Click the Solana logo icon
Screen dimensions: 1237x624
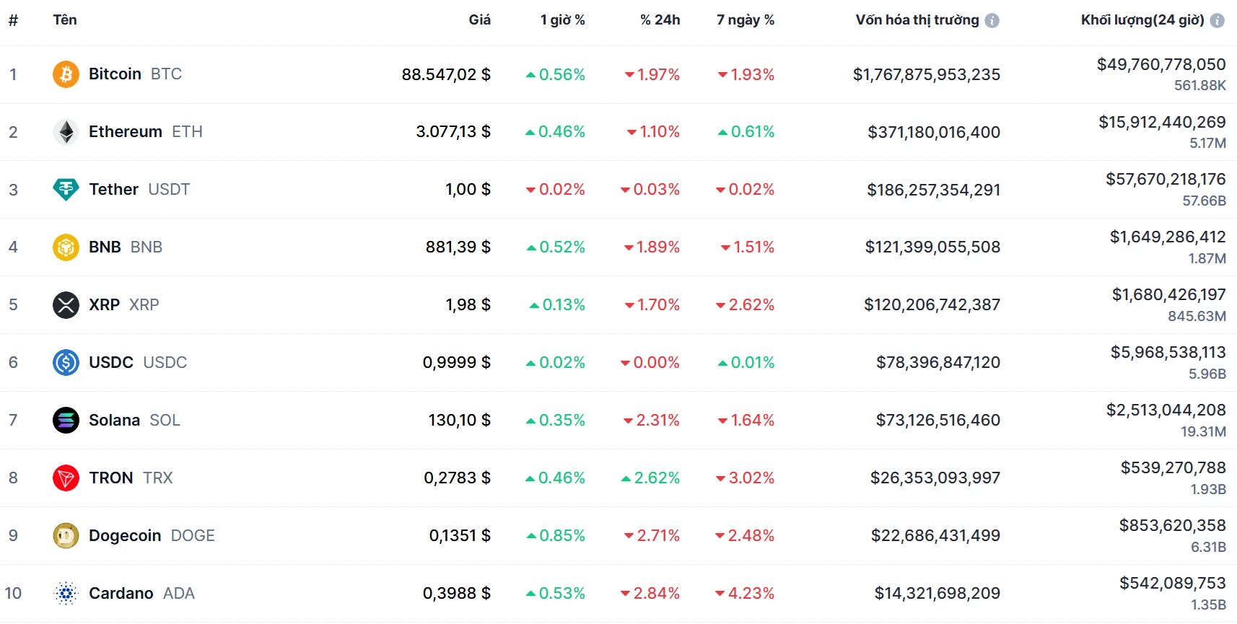pos(66,420)
